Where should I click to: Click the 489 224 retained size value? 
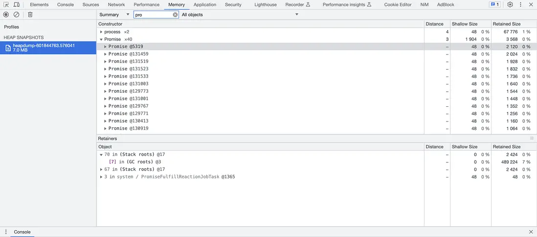click(x=510, y=162)
